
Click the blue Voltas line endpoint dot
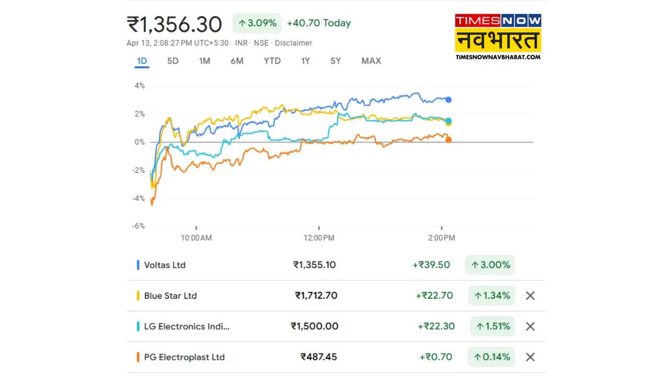tap(448, 100)
